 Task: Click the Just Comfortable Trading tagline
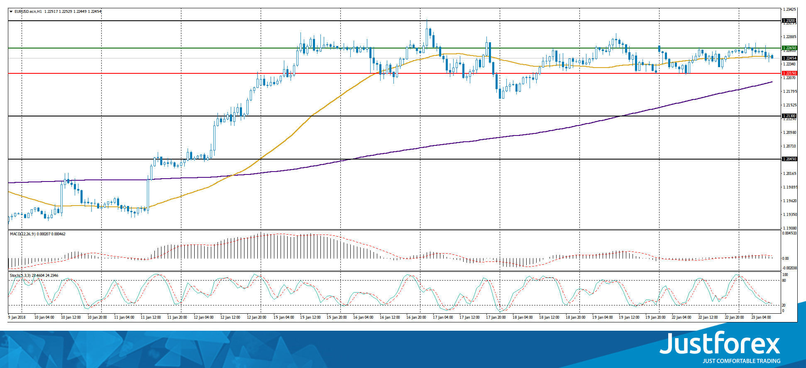coord(741,361)
